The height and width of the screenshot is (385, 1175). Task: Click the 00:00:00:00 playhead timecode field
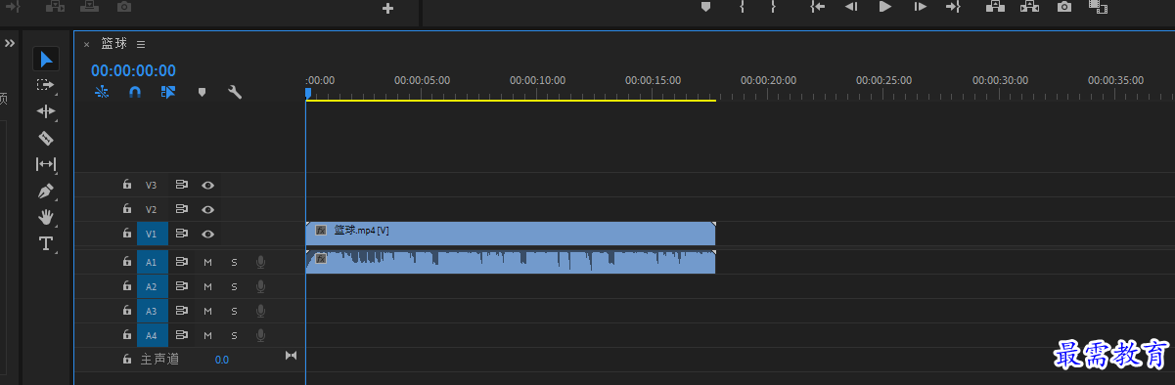pyautogui.click(x=133, y=70)
